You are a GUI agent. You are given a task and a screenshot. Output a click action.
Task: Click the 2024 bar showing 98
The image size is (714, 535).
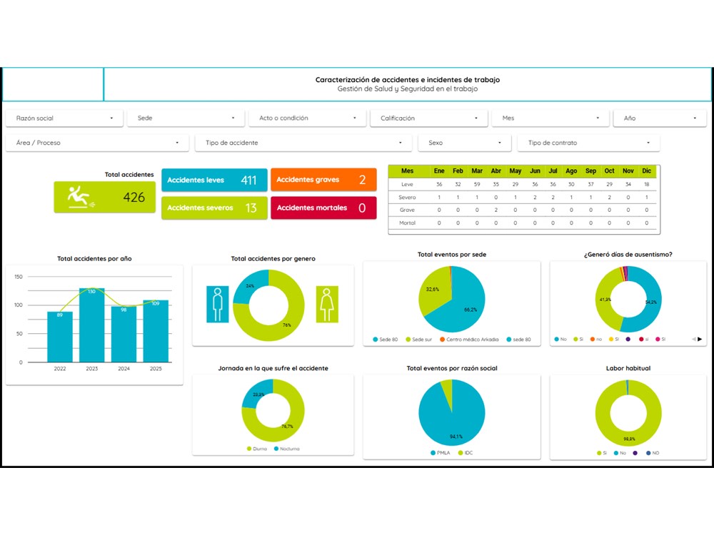pyautogui.click(x=124, y=335)
